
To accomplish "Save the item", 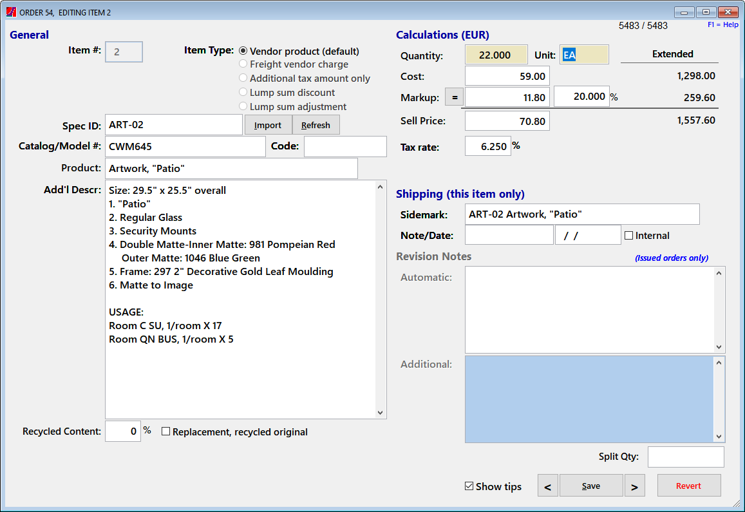I will point(591,486).
